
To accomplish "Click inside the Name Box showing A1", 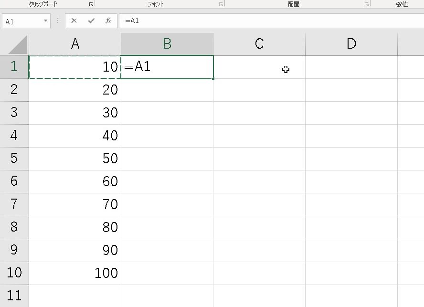I will [21, 21].
